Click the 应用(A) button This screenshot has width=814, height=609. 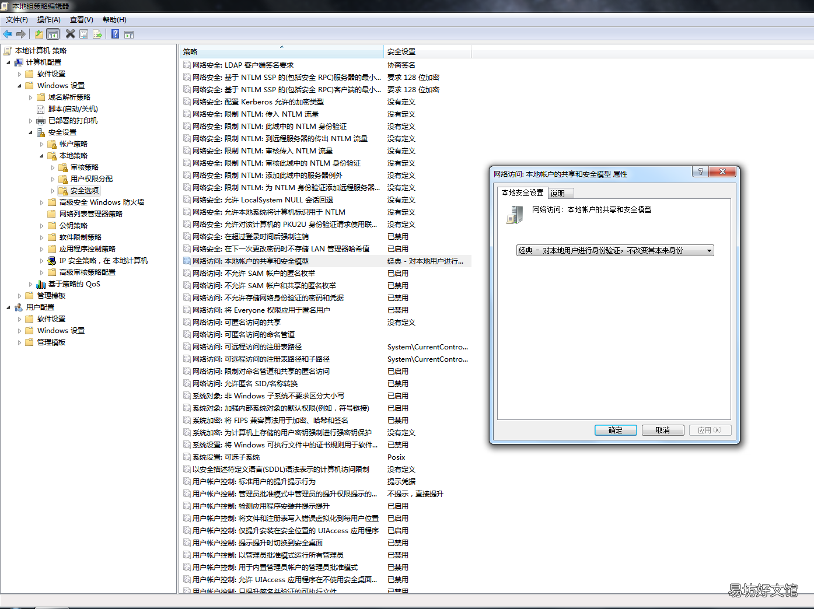[710, 430]
